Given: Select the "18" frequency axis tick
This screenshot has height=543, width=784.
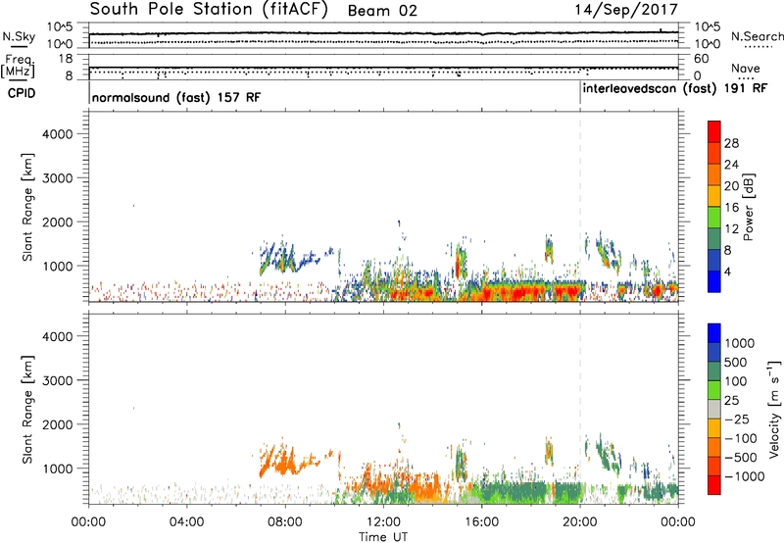Looking at the screenshot, I should (x=66, y=59).
